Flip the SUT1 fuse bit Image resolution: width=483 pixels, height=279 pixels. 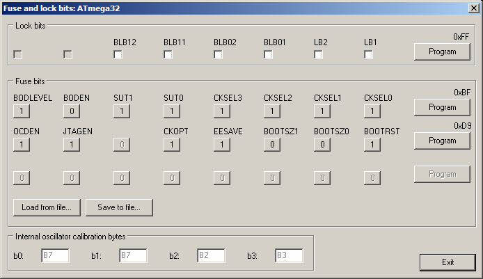click(x=122, y=111)
